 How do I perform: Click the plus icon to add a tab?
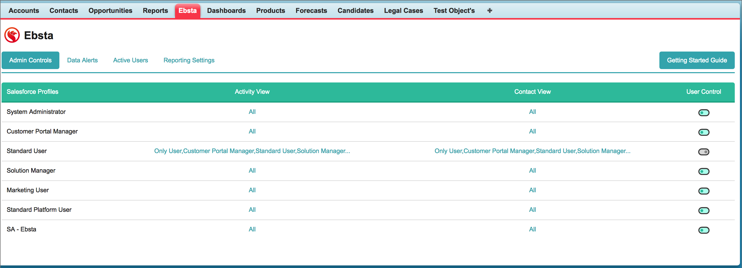[490, 11]
